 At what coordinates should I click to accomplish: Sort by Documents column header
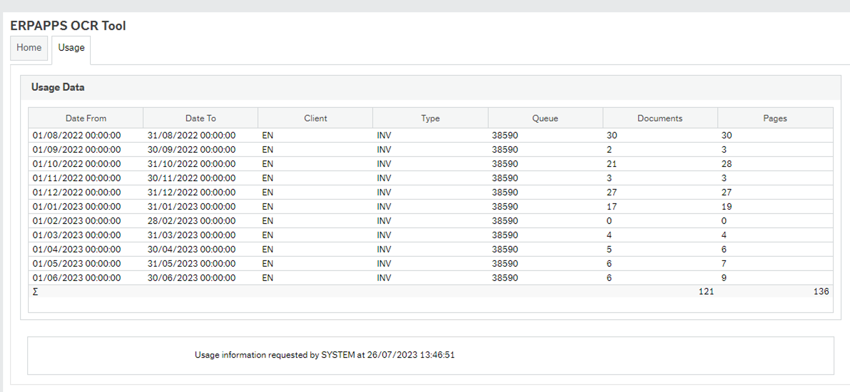pyautogui.click(x=660, y=118)
